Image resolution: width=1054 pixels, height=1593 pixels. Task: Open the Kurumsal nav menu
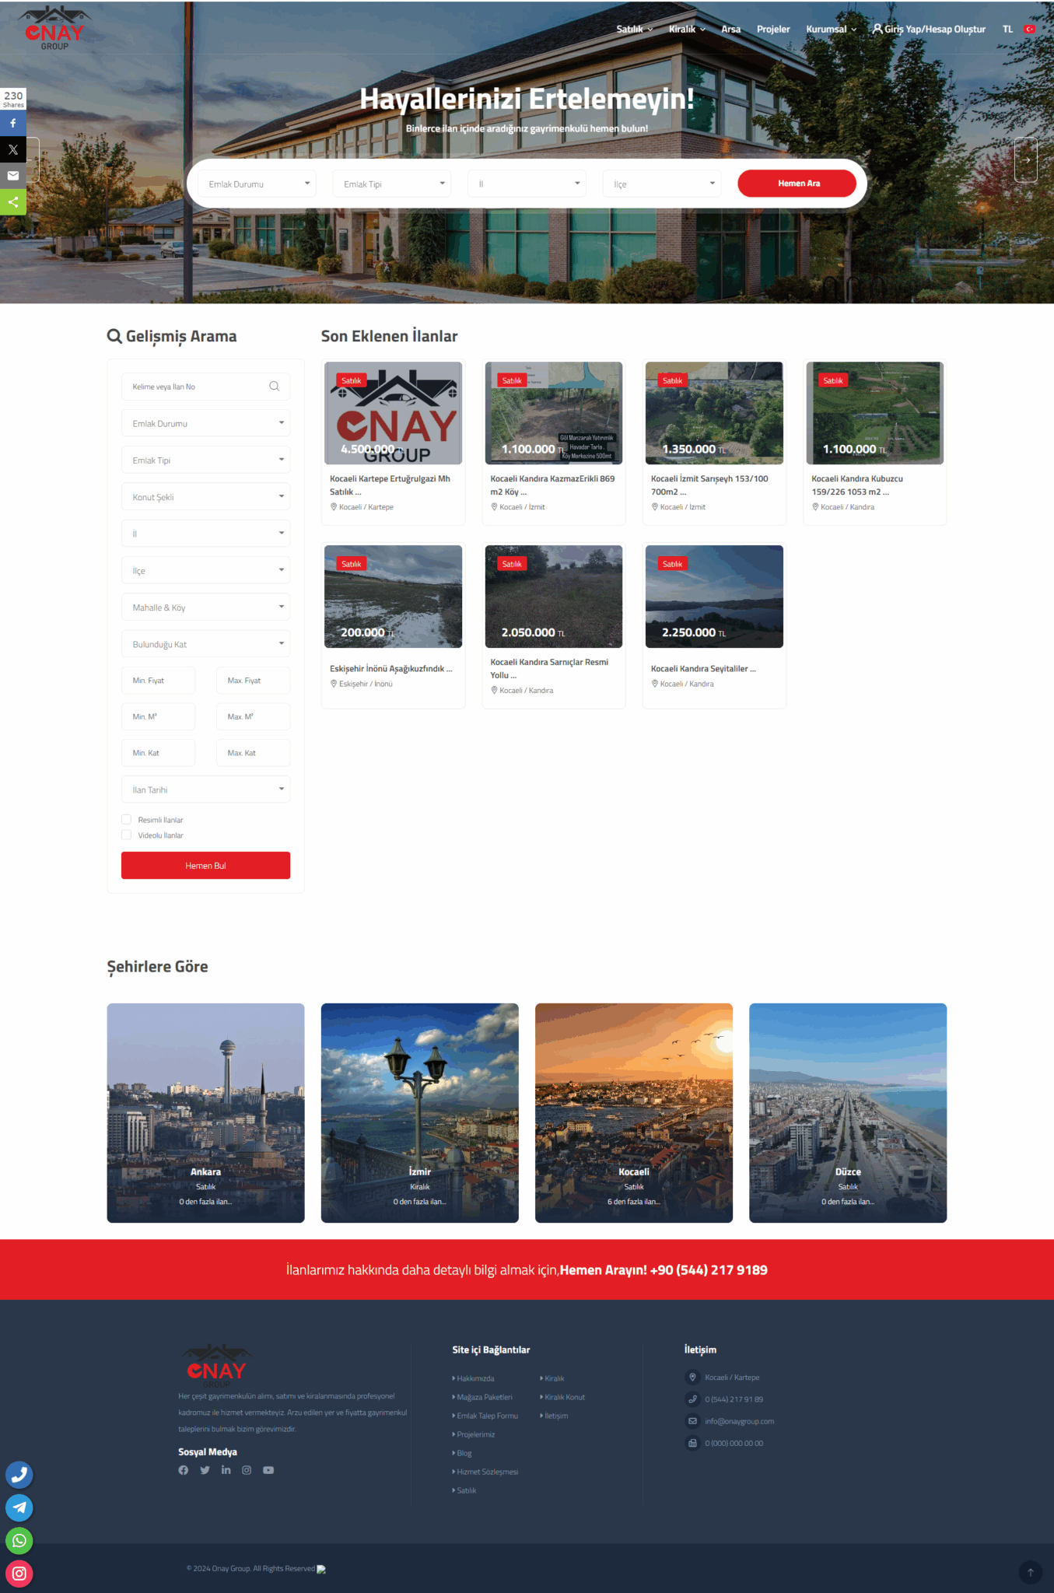pyautogui.click(x=831, y=30)
